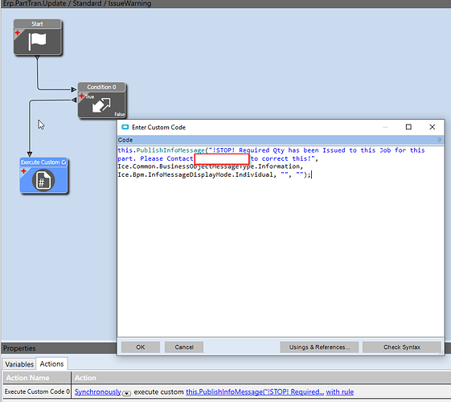Switch to the Variables tab
Viewport: 451px width, 402px height.
pyautogui.click(x=19, y=364)
